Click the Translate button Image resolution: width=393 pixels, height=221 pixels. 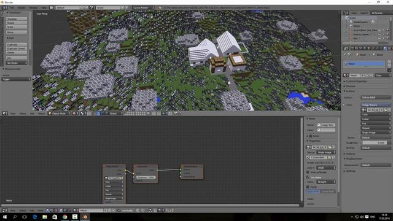pyautogui.click(x=17, y=19)
